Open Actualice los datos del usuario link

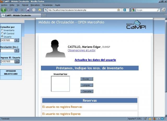pos(95,60)
